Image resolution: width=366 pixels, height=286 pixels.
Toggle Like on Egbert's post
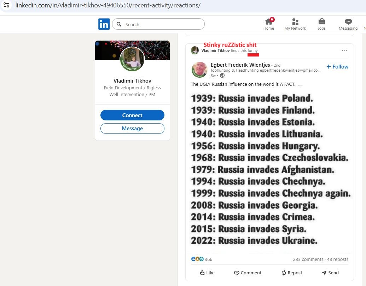click(207, 273)
